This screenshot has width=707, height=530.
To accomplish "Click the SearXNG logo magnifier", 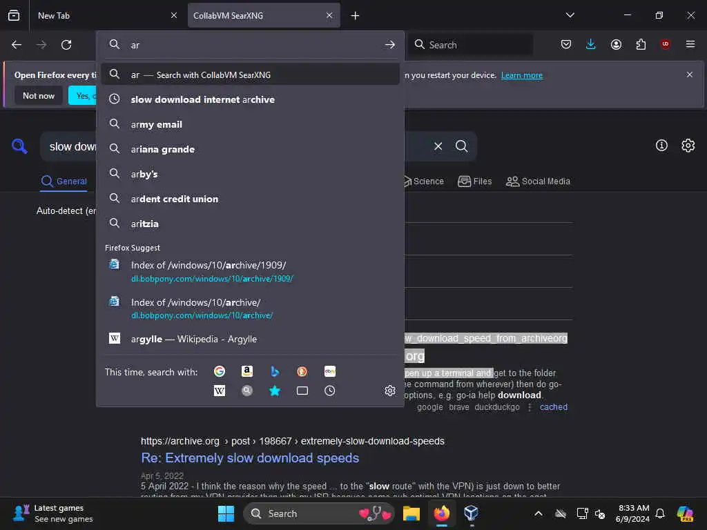I will coord(19,146).
